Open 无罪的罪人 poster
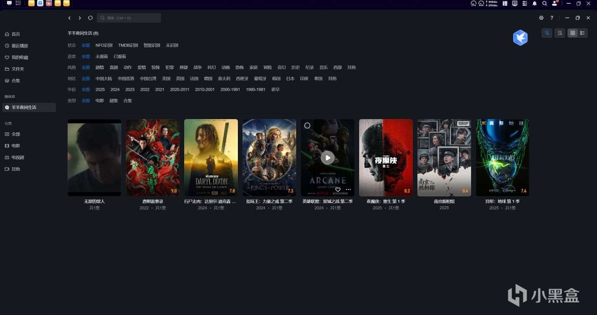597x315 pixels. 94,157
